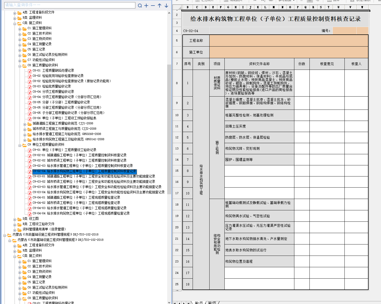Click the D类 竣工图 folder icon

tap(20, 219)
